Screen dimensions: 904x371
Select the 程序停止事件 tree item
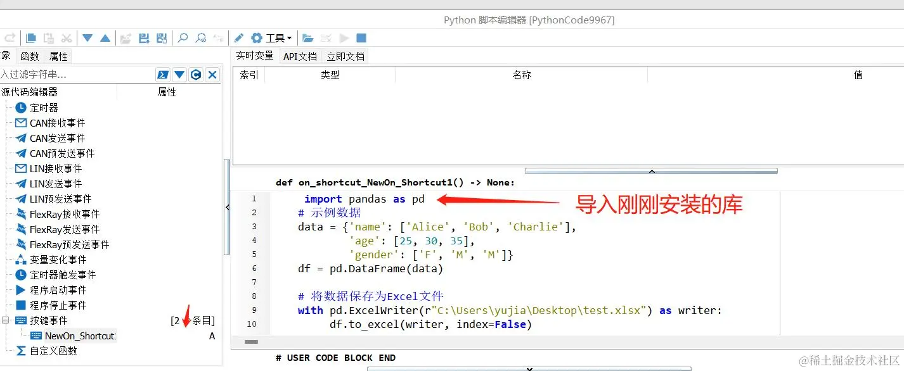(x=58, y=305)
